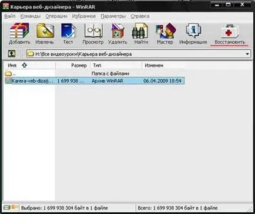Minimize the WinRAR window

[217, 5]
